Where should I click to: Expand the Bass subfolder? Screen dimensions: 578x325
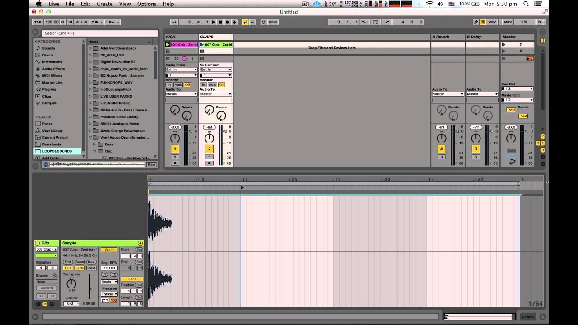[x=95, y=144]
